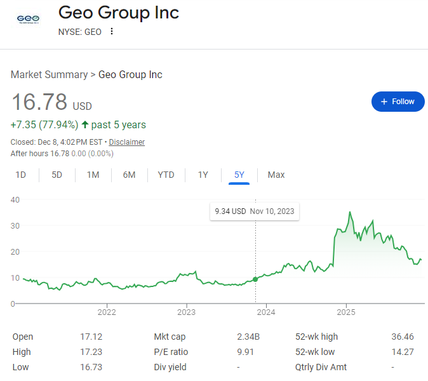Click the green up arrow trend icon
428x381 pixels.
pos(85,124)
